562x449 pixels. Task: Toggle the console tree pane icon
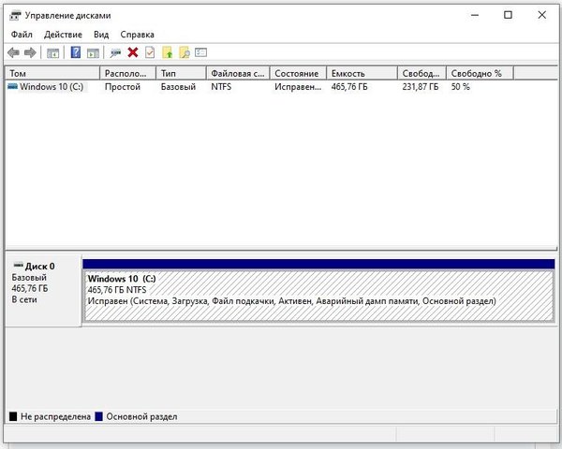coord(52,52)
